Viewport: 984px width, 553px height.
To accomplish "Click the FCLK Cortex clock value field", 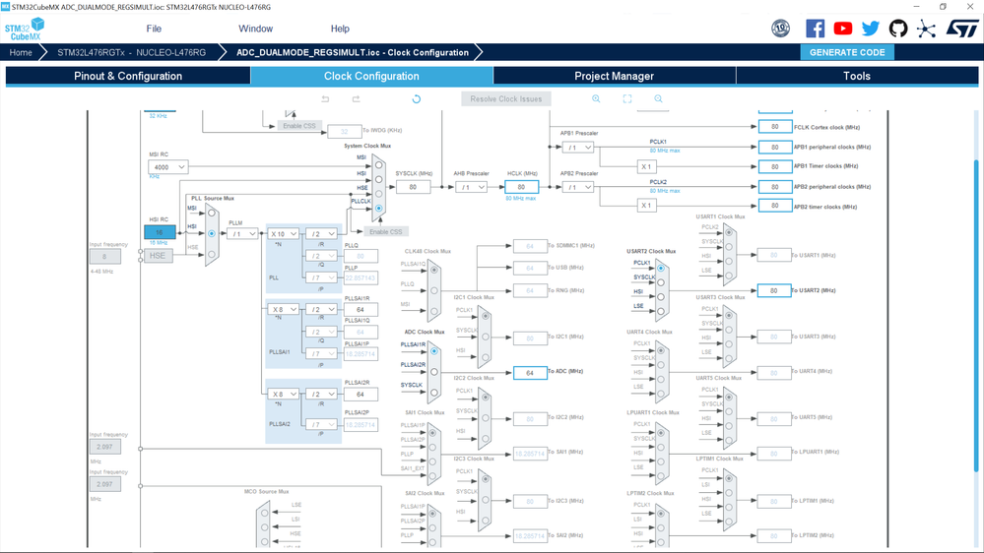I will pyautogui.click(x=775, y=127).
